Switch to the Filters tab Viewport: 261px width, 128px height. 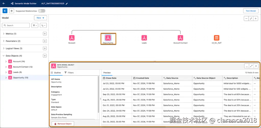(x=69, y=73)
